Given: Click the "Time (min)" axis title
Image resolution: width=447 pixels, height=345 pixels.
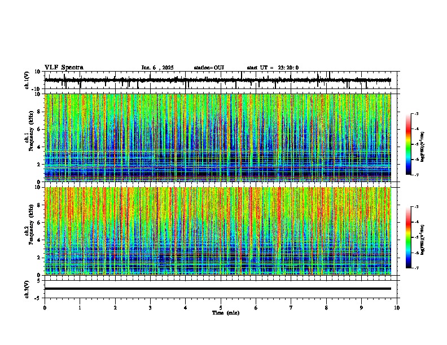Looking at the screenshot, I should point(226,313).
